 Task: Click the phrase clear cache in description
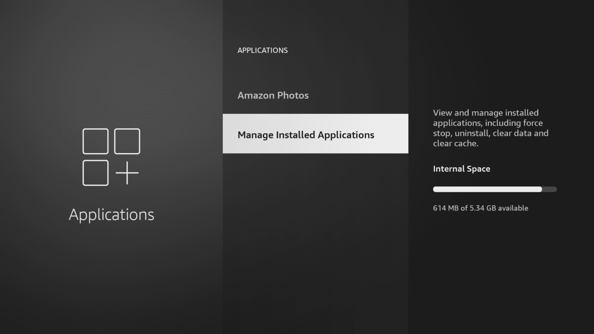456,143
